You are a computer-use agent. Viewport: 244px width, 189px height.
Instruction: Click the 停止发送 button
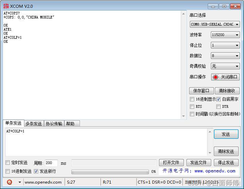click(x=226, y=162)
